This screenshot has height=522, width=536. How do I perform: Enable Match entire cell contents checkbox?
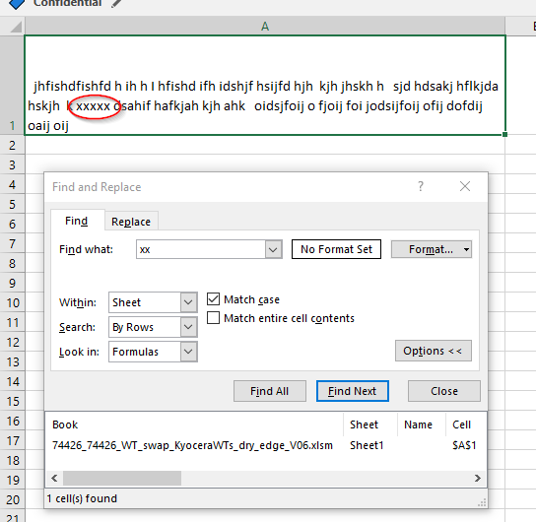[213, 318]
